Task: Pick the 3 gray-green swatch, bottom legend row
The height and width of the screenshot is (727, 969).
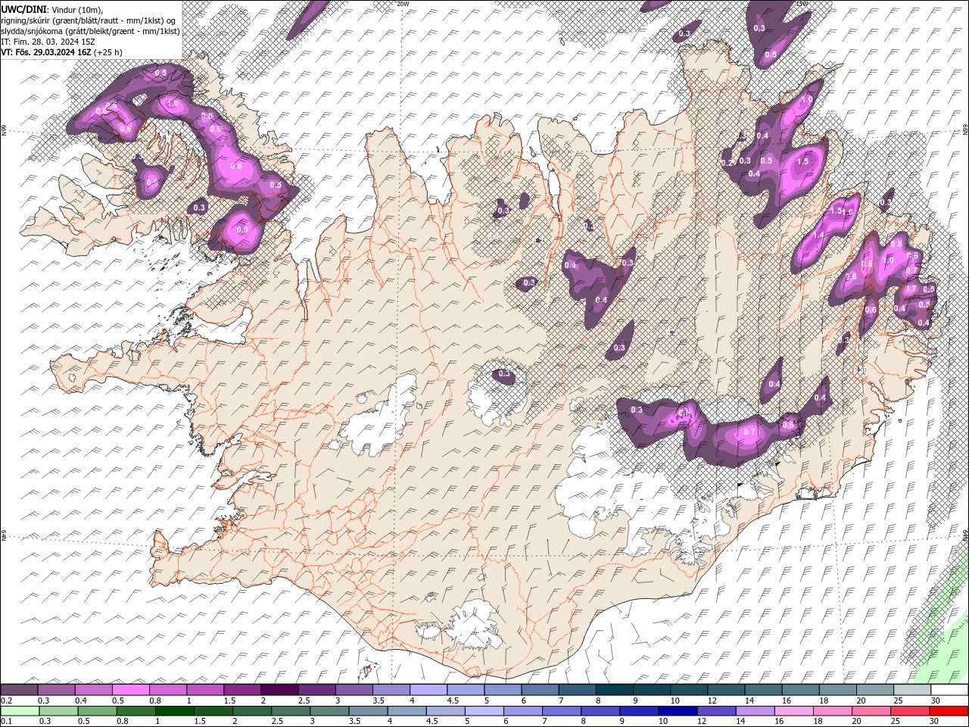Action: pyautogui.click(x=329, y=711)
